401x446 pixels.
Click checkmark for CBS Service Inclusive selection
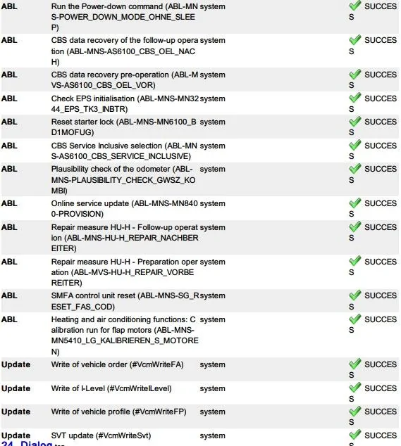click(354, 145)
